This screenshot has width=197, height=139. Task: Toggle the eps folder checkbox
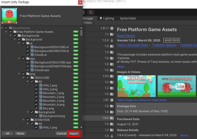(23, 58)
